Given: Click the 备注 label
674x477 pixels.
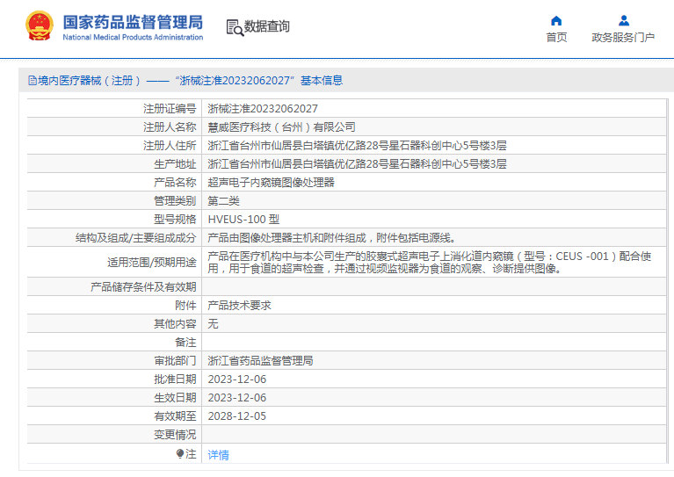Looking at the screenshot, I should [185, 343].
